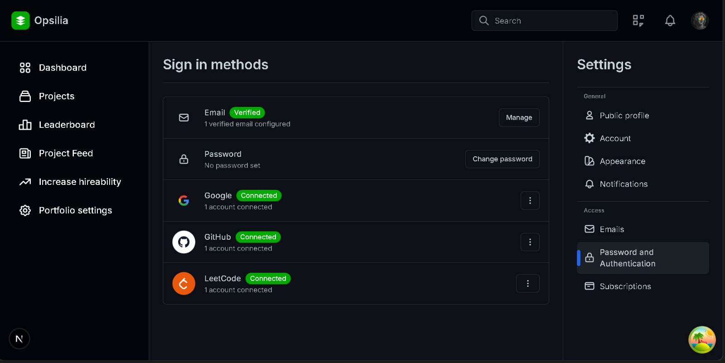Open notifications bell in top bar
Viewport: 725px width, 363px height.
[670, 20]
